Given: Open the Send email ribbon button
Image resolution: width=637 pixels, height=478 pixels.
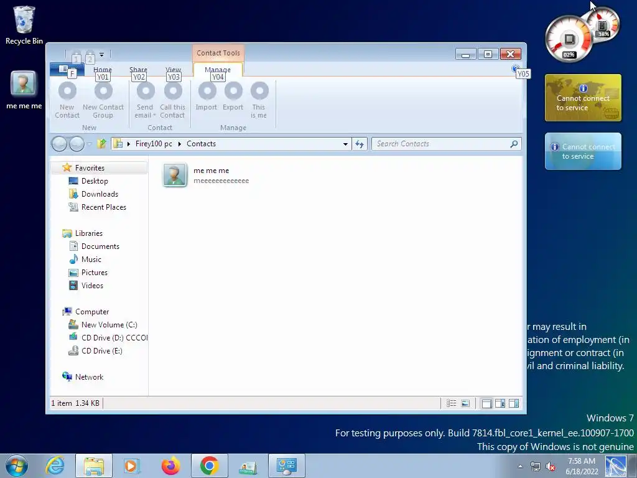Looking at the screenshot, I should point(145,100).
